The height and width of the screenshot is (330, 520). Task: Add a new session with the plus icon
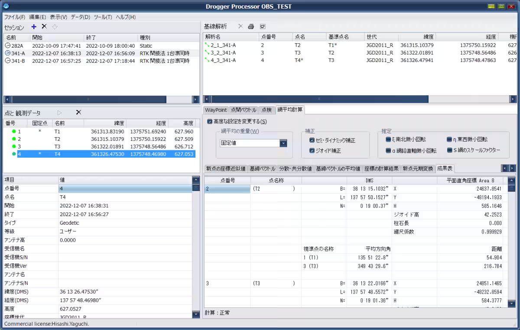point(34,27)
